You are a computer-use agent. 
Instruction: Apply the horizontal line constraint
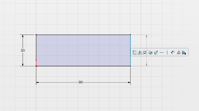tap(161, 52)
